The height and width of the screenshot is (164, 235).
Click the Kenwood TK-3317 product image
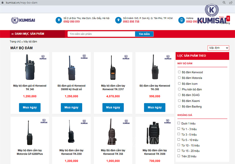(x=113, y=68)
